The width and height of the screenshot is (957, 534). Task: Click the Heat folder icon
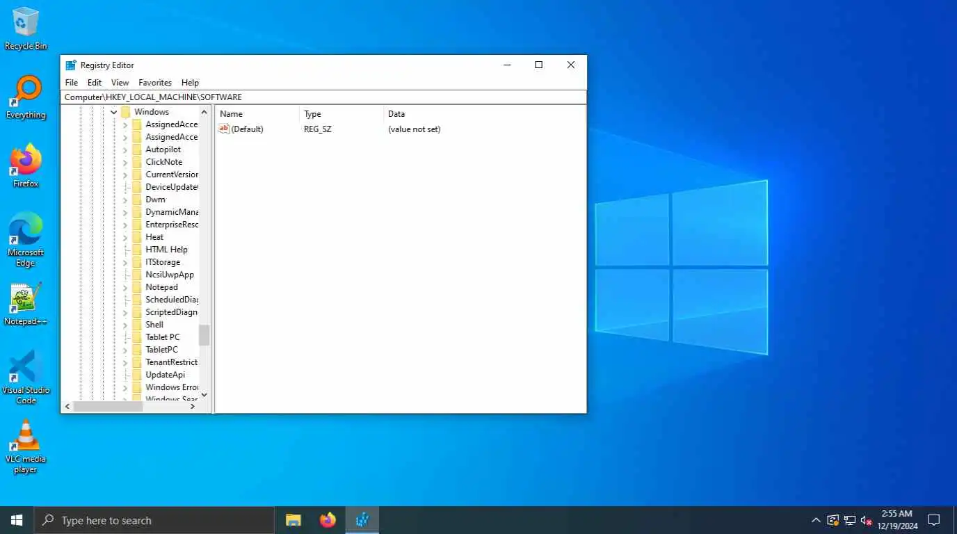point(136,237)
